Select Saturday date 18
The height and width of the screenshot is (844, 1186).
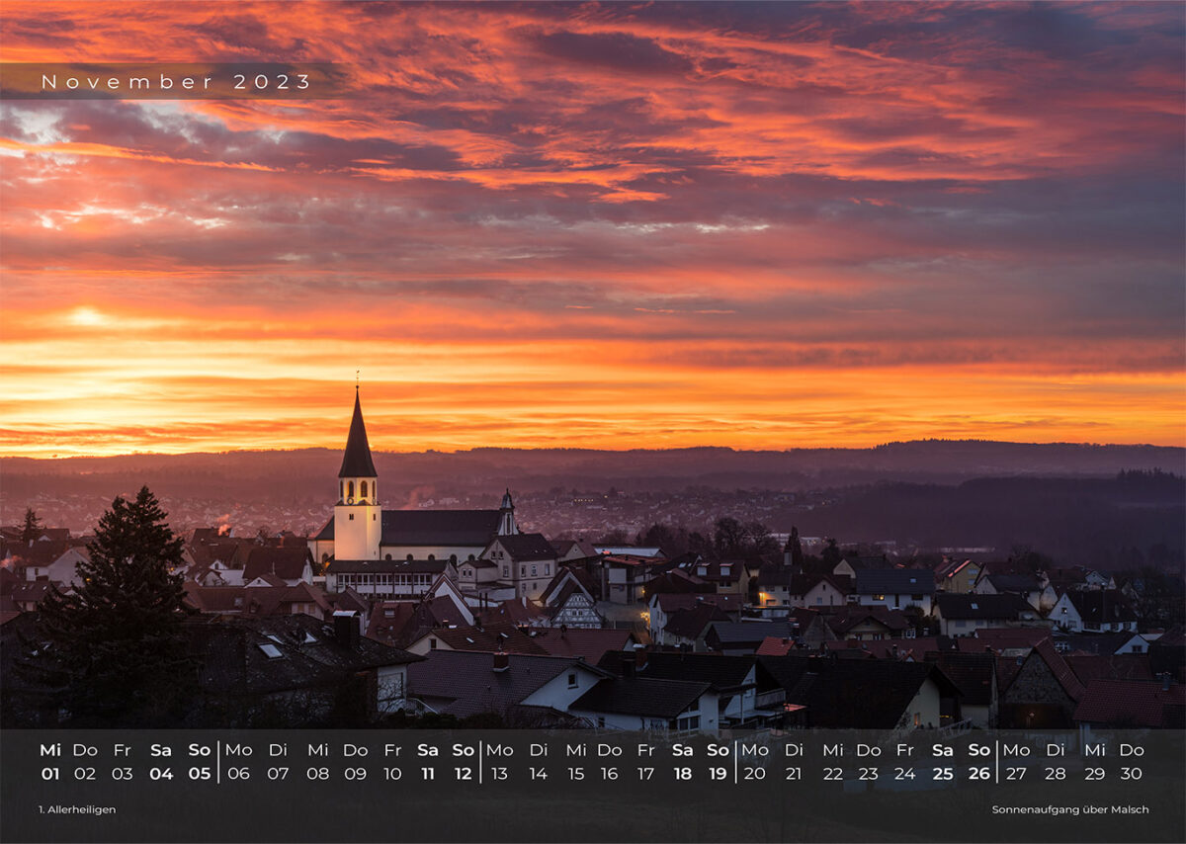tap(682, 774)
